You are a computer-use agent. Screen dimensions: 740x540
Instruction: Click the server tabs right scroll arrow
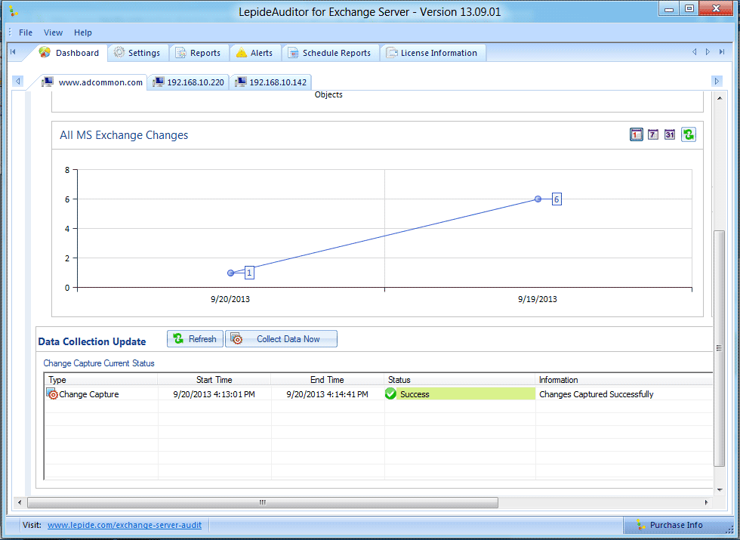[x=717, y=82]
